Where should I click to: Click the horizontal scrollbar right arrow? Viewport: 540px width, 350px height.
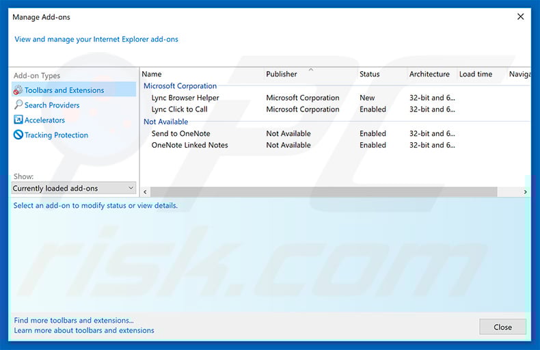click(525, 192)
